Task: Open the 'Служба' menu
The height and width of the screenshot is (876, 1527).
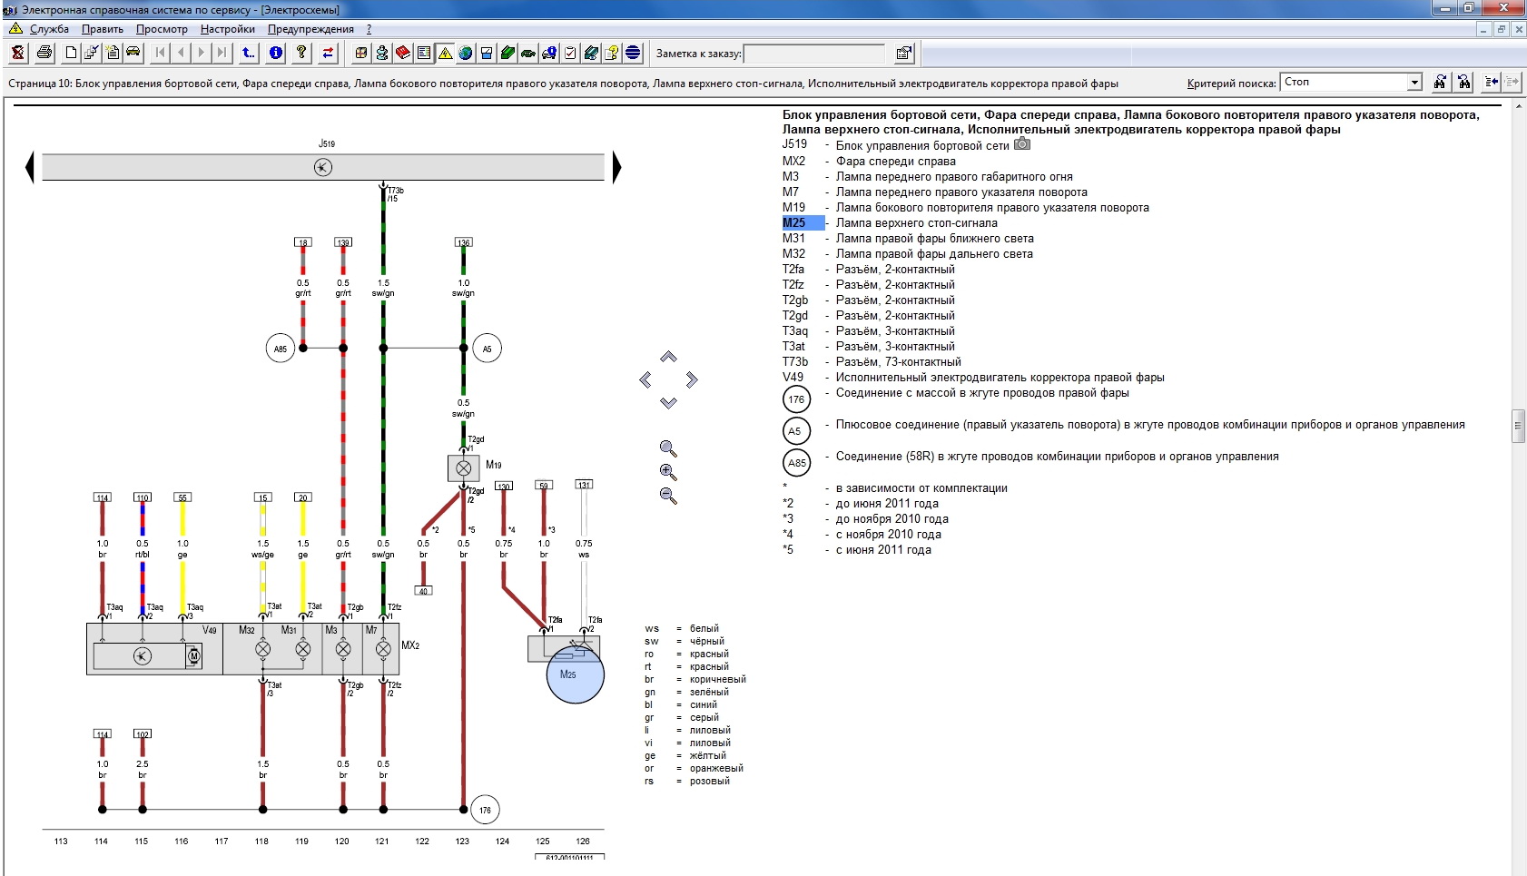Action: pos(49,29)
